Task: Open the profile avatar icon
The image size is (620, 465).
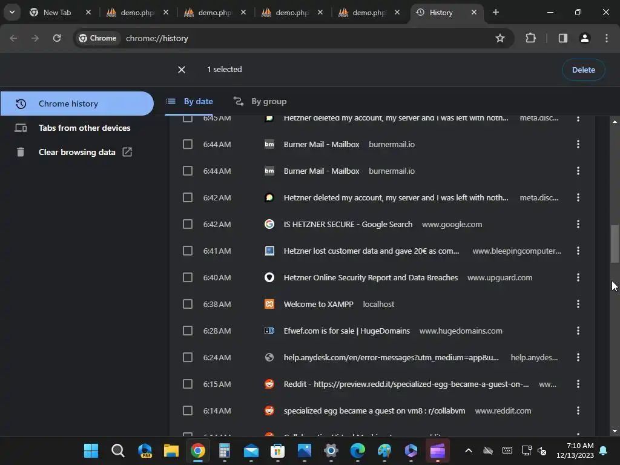Action: [x=585, y=38]
